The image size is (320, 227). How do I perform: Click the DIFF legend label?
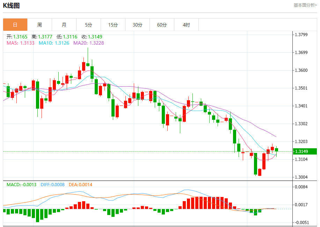(52, 184)
